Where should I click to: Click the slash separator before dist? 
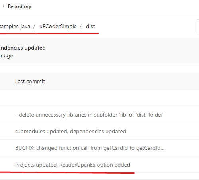[80, 27]
